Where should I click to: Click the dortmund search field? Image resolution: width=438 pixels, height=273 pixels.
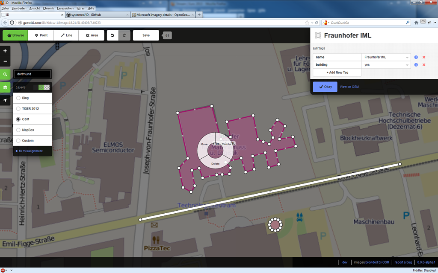click(33, 74)
